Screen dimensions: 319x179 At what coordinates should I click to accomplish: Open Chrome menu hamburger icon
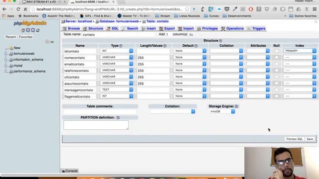pos(315,9)
